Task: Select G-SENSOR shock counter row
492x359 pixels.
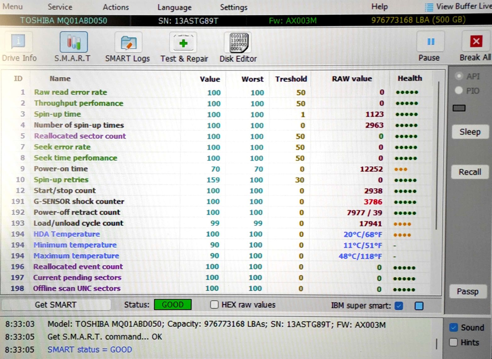Action: [217, 202]
